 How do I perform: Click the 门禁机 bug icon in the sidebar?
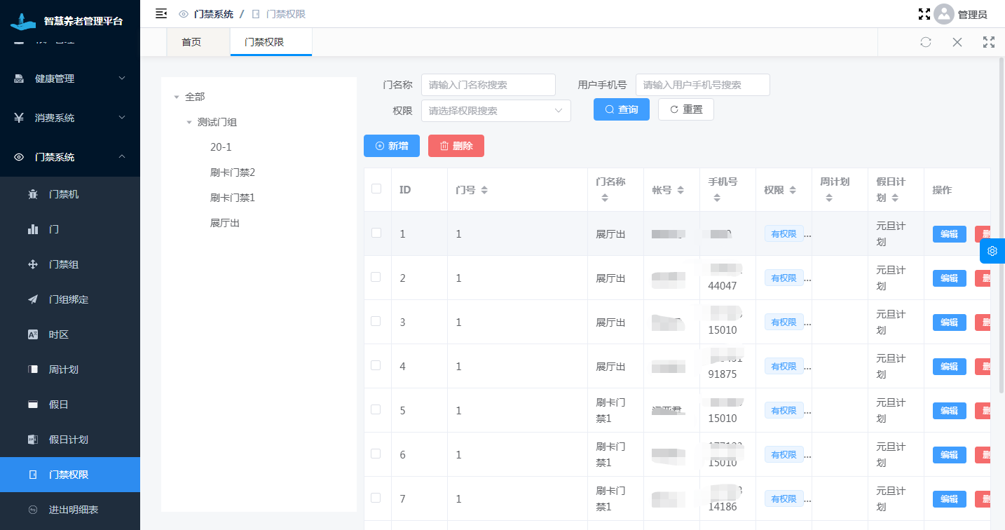coord(33,194)
